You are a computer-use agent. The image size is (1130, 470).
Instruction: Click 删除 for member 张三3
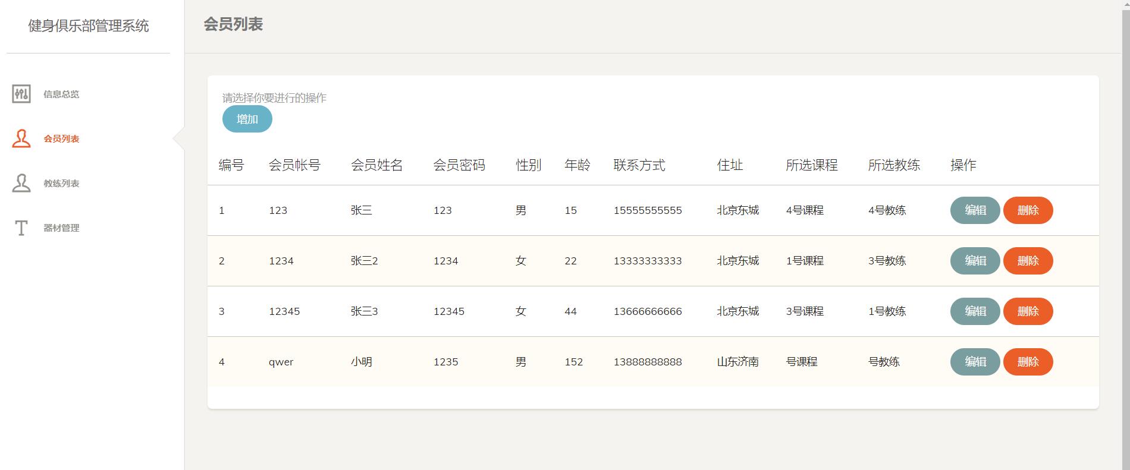pyautogui.click(x=1028, y=311)
